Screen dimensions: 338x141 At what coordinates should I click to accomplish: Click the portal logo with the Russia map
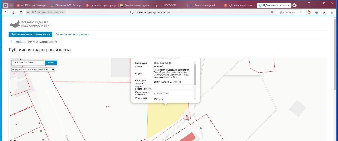tap(30, 24)
